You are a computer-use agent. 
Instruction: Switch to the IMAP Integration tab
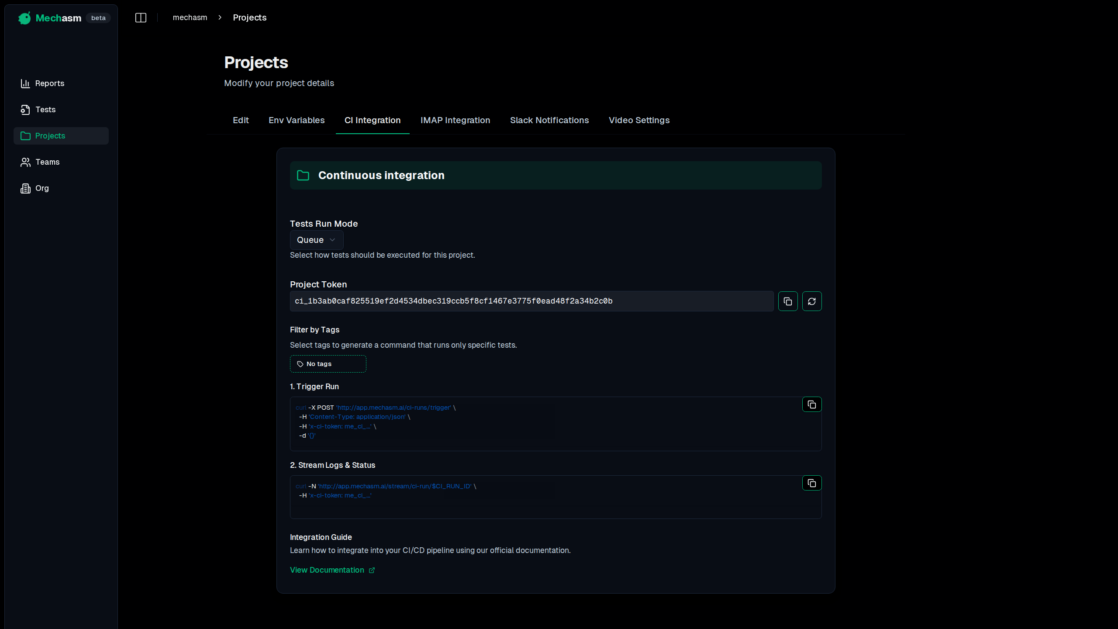point(455,120)
